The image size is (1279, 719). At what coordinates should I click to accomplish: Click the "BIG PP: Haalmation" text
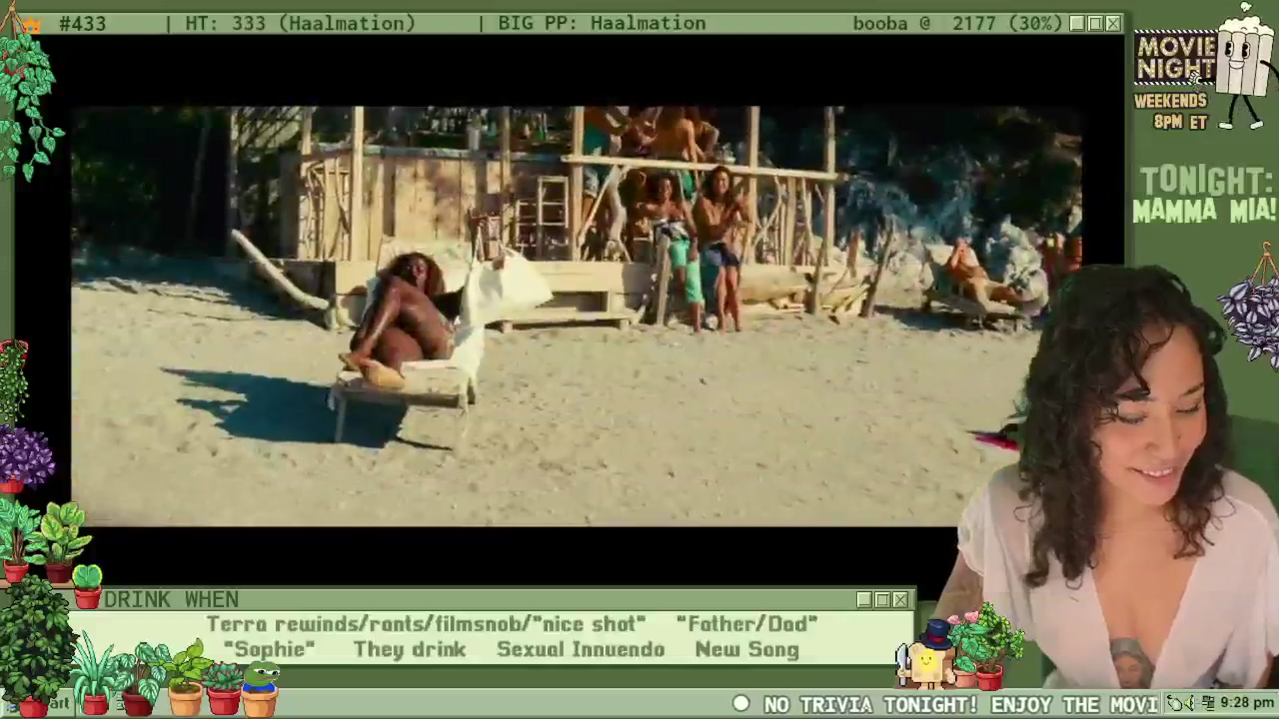pos(602,23)
